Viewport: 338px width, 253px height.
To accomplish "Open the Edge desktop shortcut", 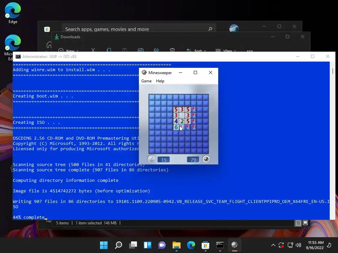I will [13, 13].
